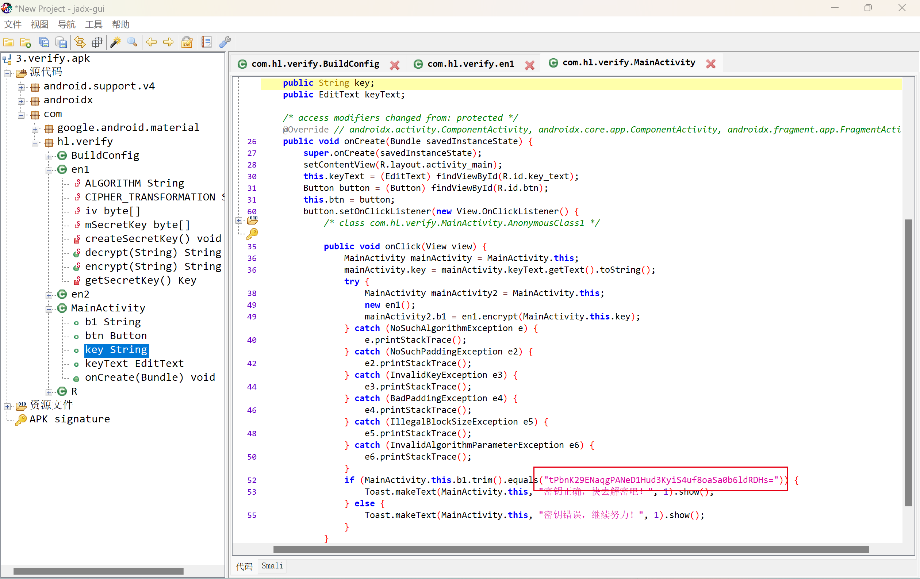The height and width of the screenshot is (579, 920).
Task: Select the highlighted key String field
Action: (116, 350)
